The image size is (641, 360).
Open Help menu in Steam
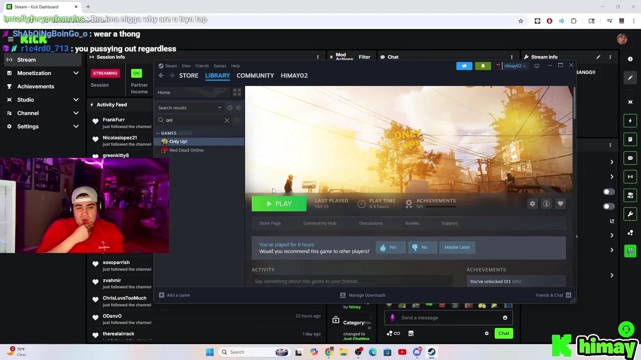pos(235,65)
